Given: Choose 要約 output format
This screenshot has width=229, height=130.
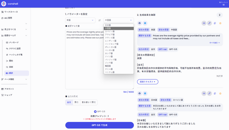Looking at the screenshot, I should coord(76,102).
